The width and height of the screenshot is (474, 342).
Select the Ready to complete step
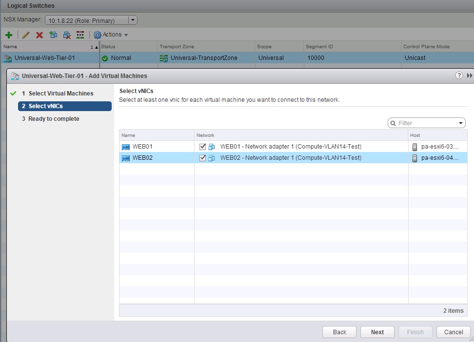pyautogui.click(x=54, y=118)
